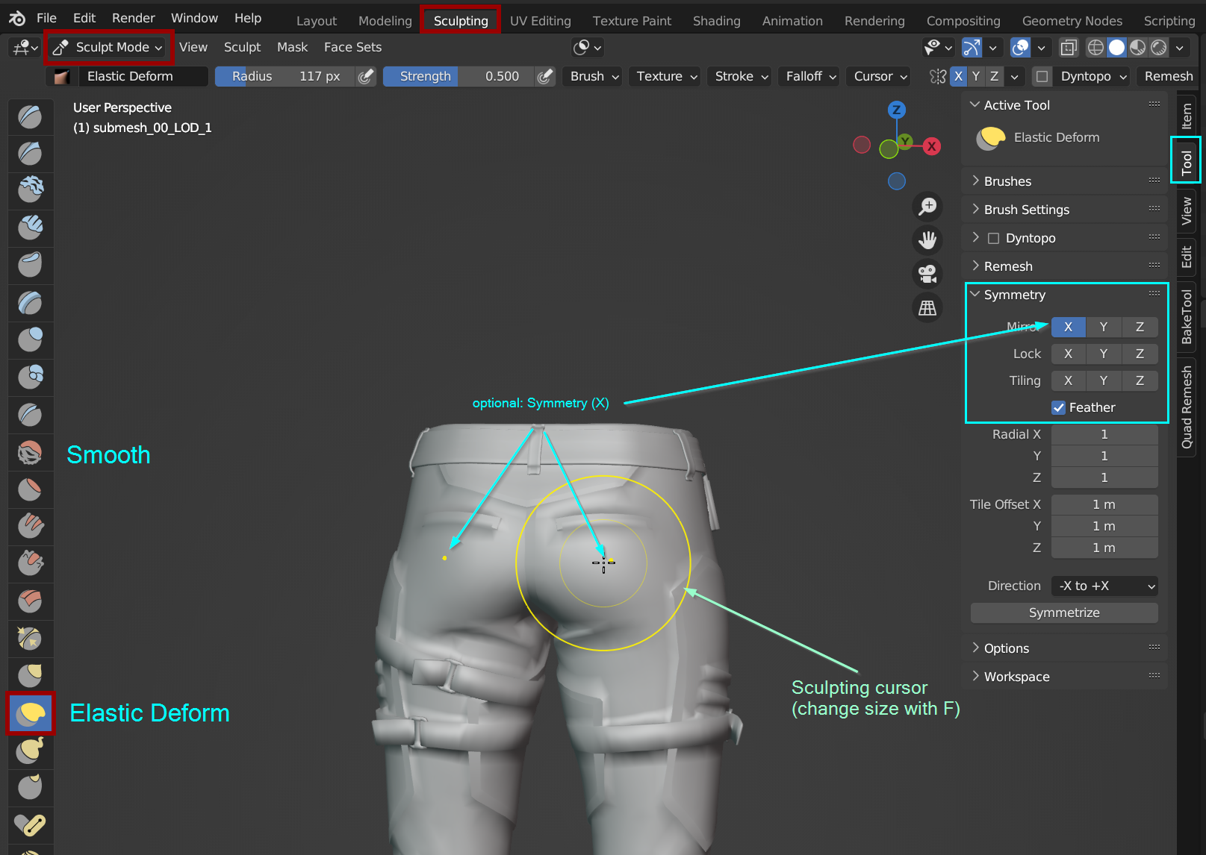The image size is (1206, 855).
Task: Click the Strength slider
Action: pyautogui.click(x=458, y=76)
